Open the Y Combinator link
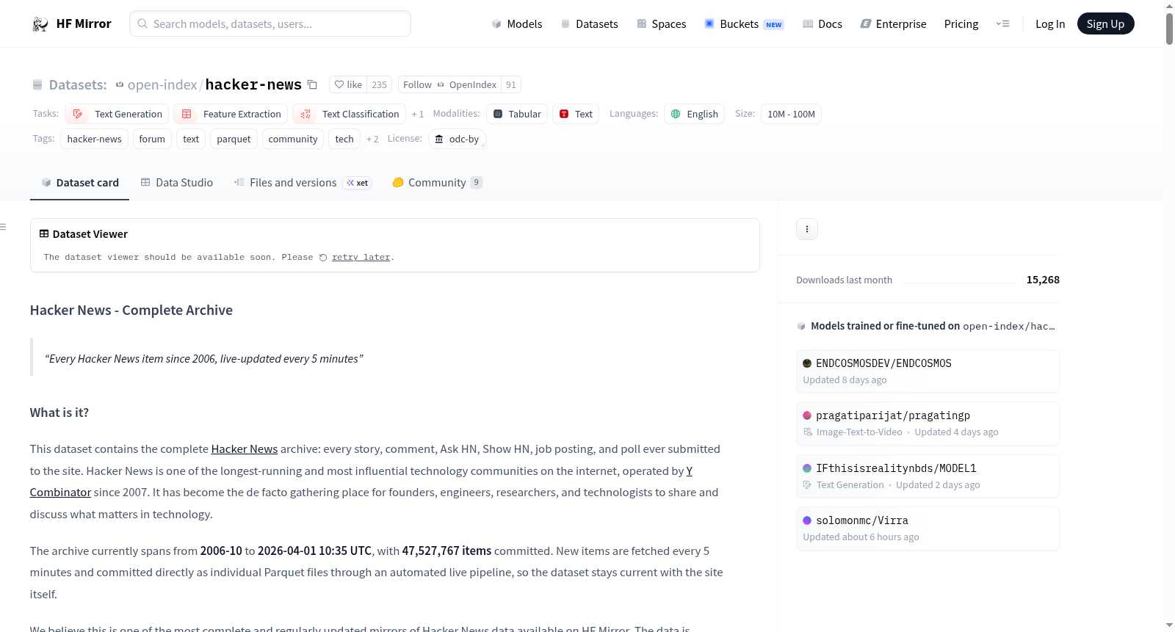Viewport: 1175px width, 632px height. [60, 493]
